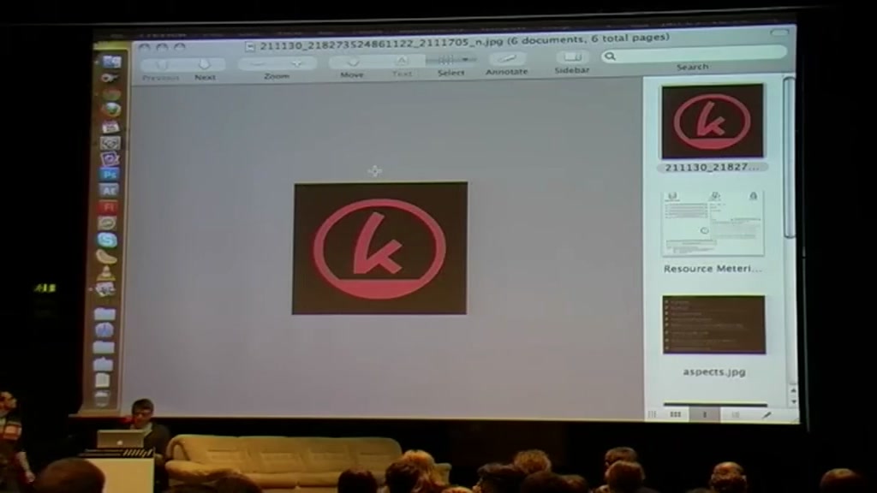The height and width of the screenshot is (493, 877).
Task: Click the sidebar scroll down arrow
Action: point(793,401)
